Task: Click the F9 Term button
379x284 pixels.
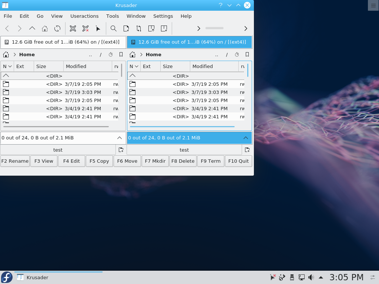Action: pyautogui.click(x=211, y=161)
